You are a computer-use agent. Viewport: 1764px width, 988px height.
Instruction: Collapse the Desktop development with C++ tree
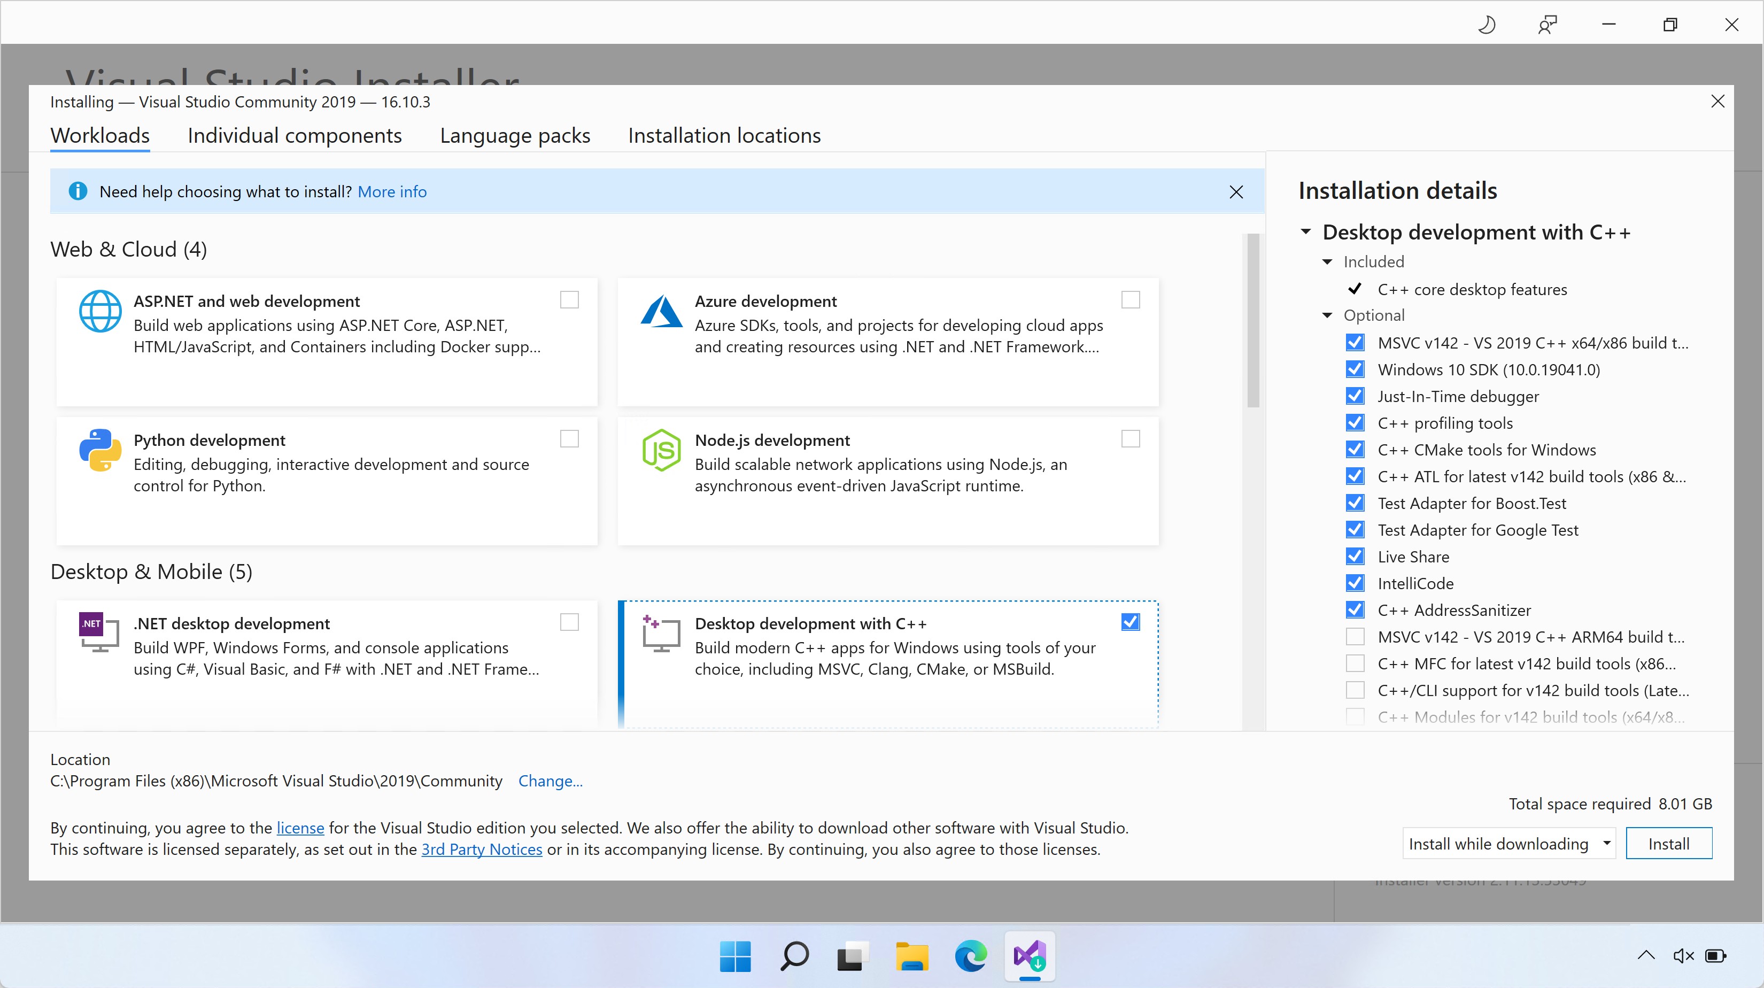(x=1306, y=232)
